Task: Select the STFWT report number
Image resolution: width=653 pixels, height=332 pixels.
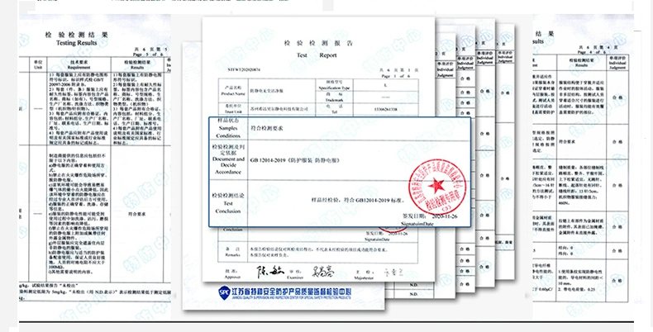Action: [244, 70]
